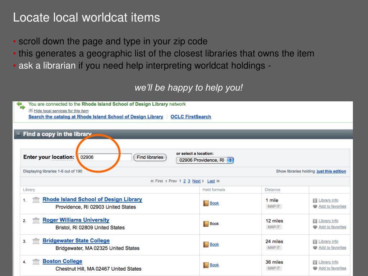Click Library info icon in Bridgewater row
The height and width of the screenshot is (276, 368).
315,241
